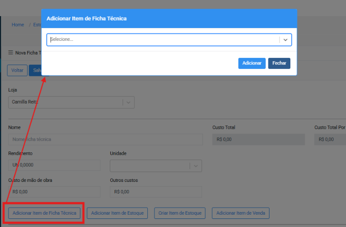Focus the Outros custos input field
Viewport: 346px width, 227px height.
point(155,192)
